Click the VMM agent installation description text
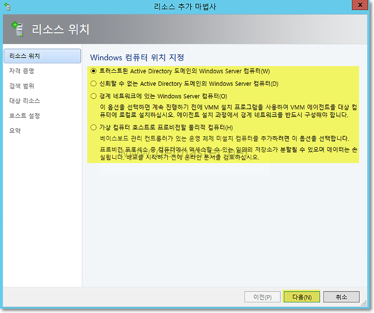 pos(228,111)
